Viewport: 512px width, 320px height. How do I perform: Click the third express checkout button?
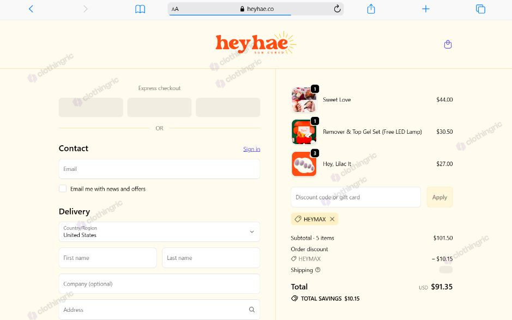228,107
